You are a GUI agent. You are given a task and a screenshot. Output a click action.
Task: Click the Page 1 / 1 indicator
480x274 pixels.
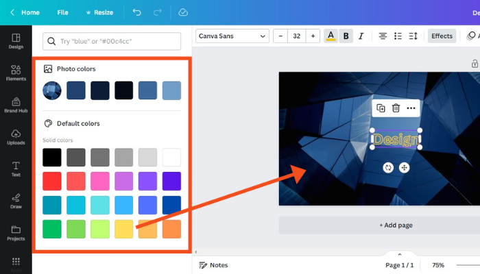coord(399,265)
